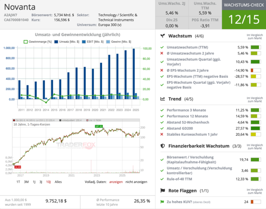
Task: Click the Rote Flaggen black flag icon
Action: tap(163, 190)
